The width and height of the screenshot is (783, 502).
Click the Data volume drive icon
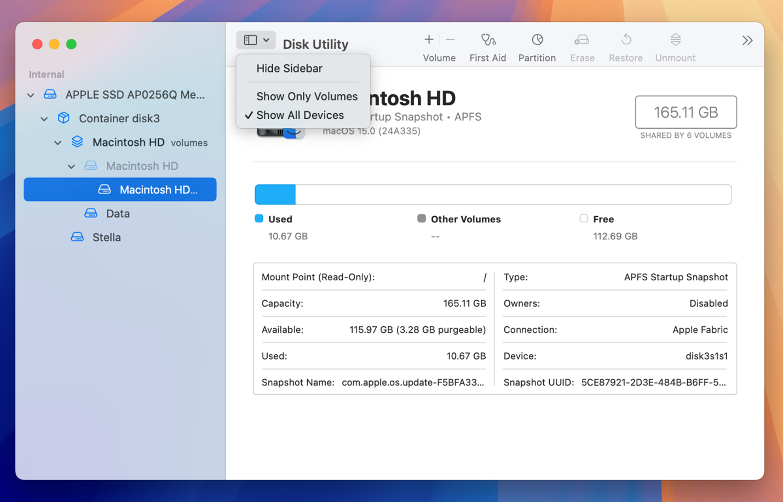pyautogui.click(x=91, y=213)
